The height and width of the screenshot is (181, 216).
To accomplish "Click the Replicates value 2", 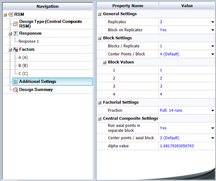I will (x=161, y=22).
